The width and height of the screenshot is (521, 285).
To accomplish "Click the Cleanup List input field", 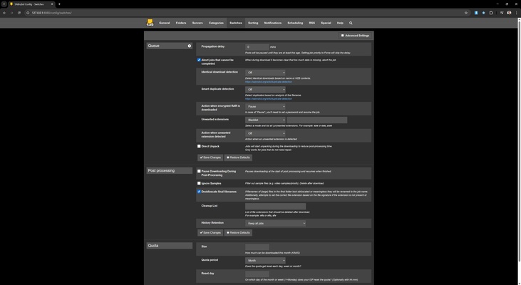I will (x=275, y=207).
